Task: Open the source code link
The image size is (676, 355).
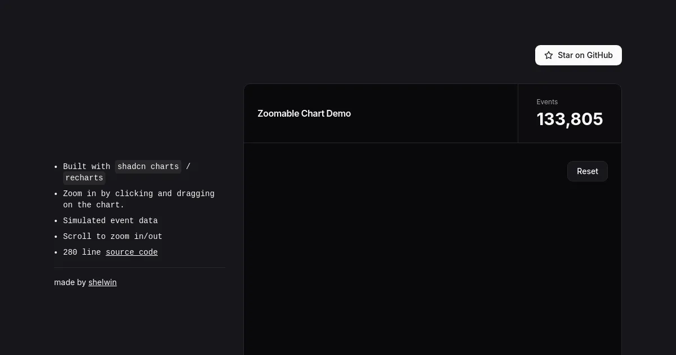Action: [131, 252]
